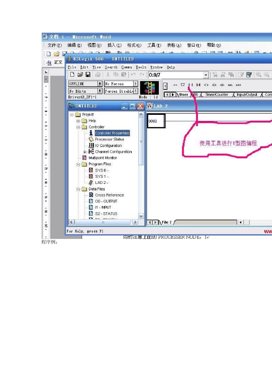Image resolution: width=272 pixels, height=385 pixels.
Task: Insert Output Unlatch instruction icon
Action: pos(222,85)
